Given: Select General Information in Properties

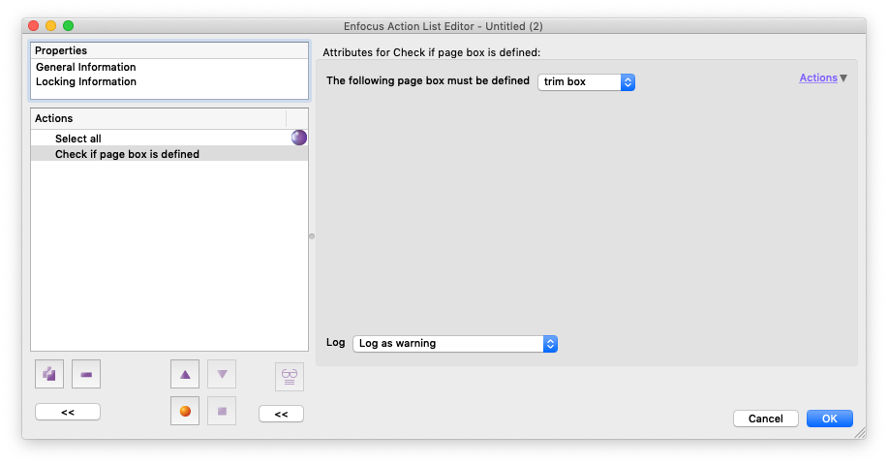Looking at the screenshot, I should 85,67.
